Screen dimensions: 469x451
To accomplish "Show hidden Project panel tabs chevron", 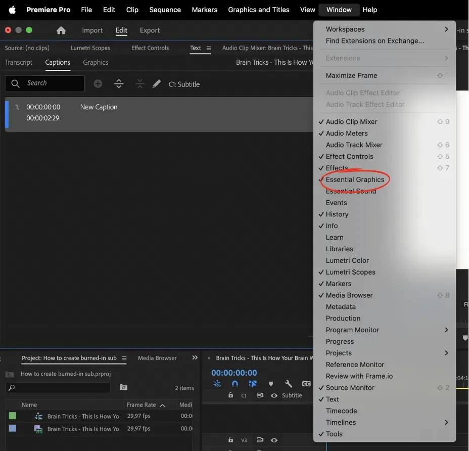I will [x=195, y=357].
